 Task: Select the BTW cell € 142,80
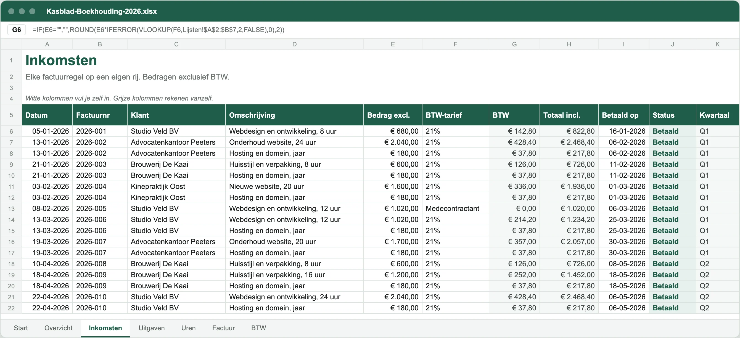(x=514, y=131)
